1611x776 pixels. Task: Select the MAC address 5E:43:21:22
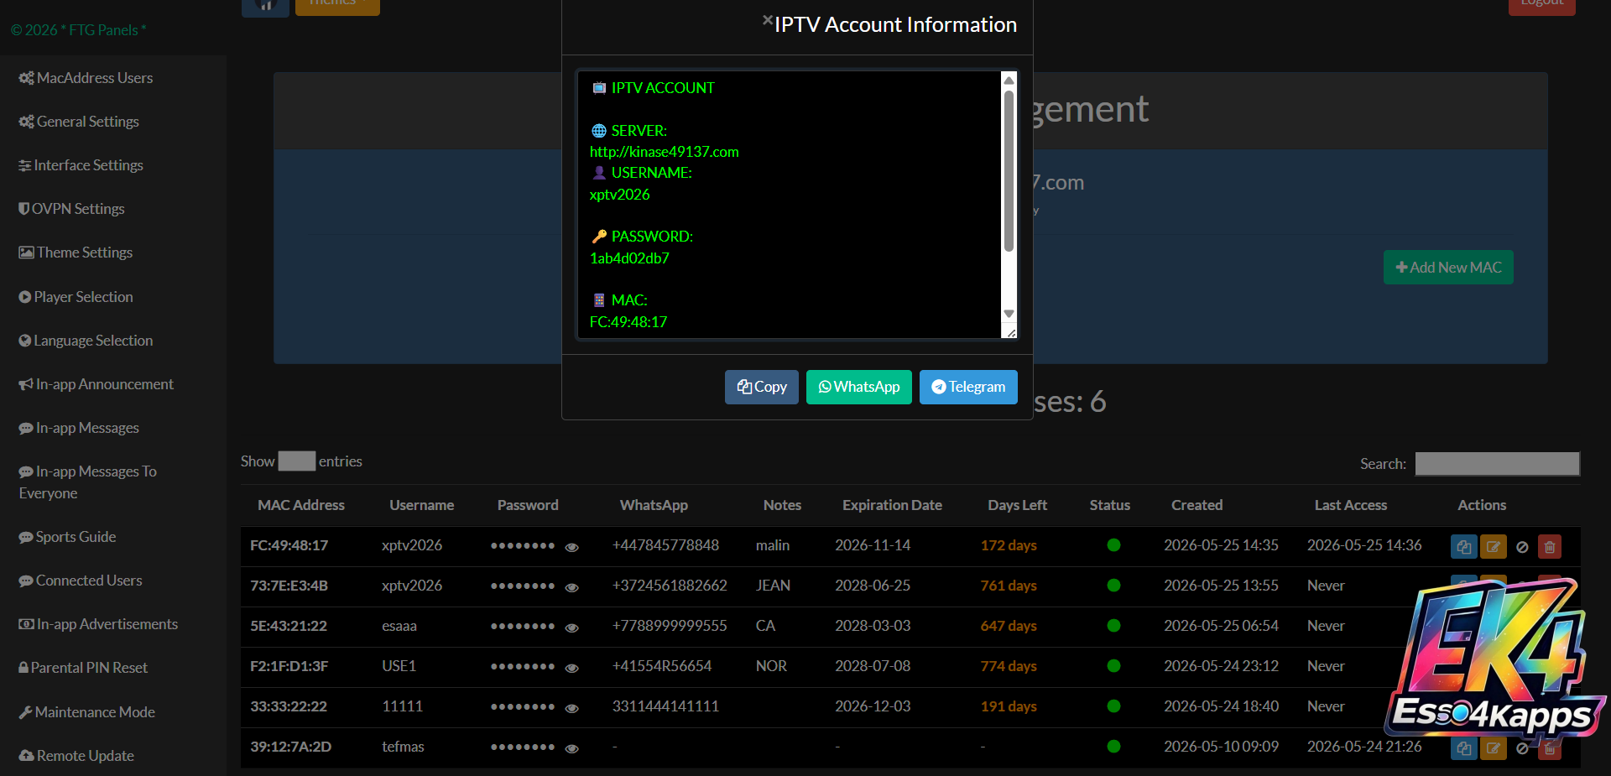[289, 626]
